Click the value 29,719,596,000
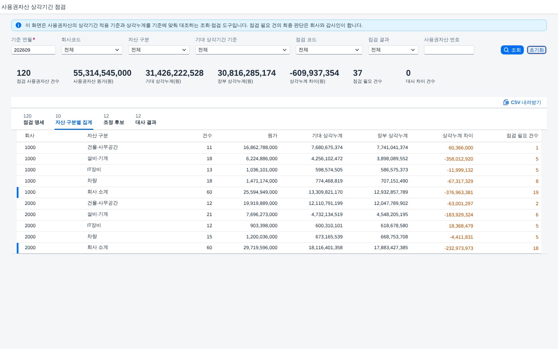The image size is (558, 349). coord(260,248)
